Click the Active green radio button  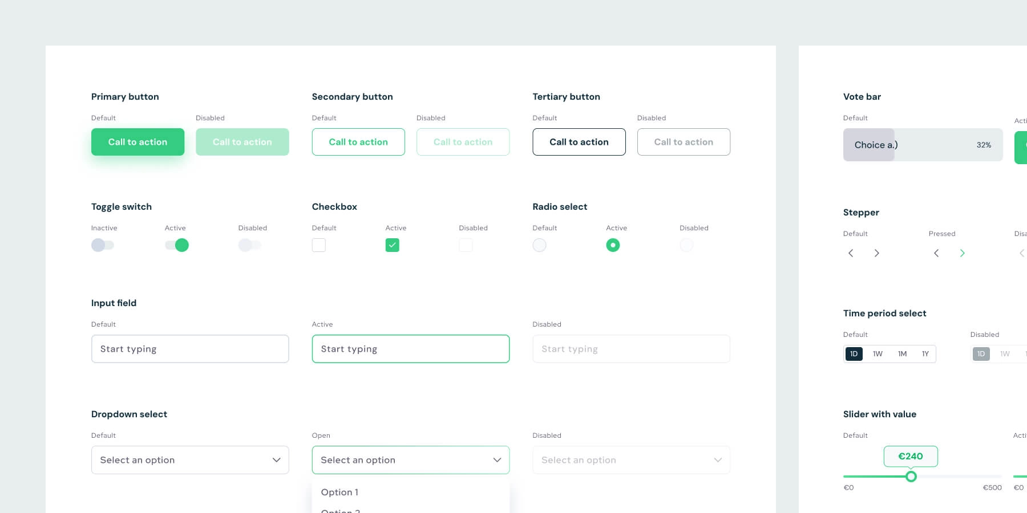click(x=613, y=245)
